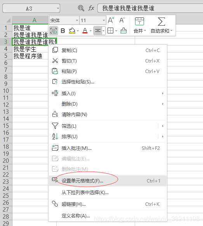Viewport: 203px width, 226px height.
Task: Open 插入(I) submenu entry
Action: click(x=108, y=94)
